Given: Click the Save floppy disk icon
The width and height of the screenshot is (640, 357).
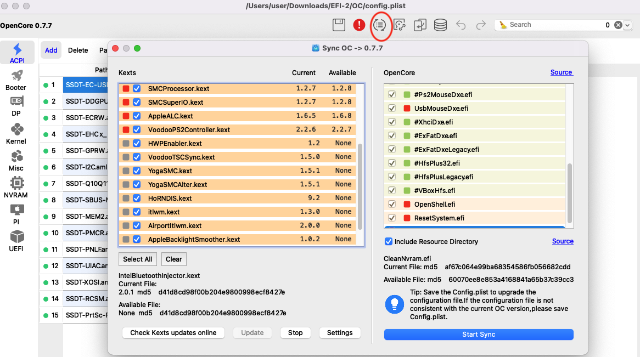Looking at the screenshot, I should (339, 25).
